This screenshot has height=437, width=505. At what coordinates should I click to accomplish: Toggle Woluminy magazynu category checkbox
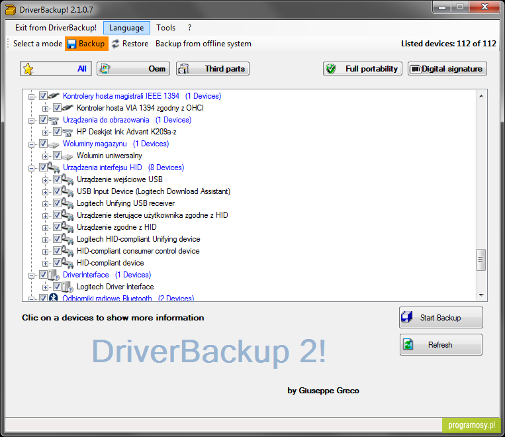pyautogui.click(x=43, y=144)
